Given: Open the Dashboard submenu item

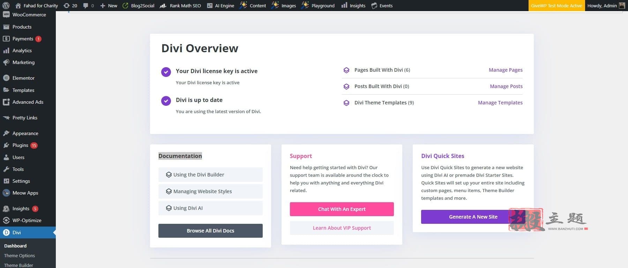Looking at the screenshot, I should click(x=15, y=246).
